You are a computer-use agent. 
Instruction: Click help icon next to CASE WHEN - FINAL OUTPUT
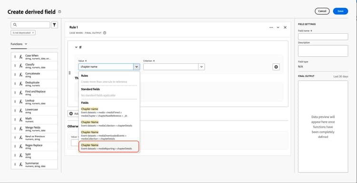[x=105, y=33]
